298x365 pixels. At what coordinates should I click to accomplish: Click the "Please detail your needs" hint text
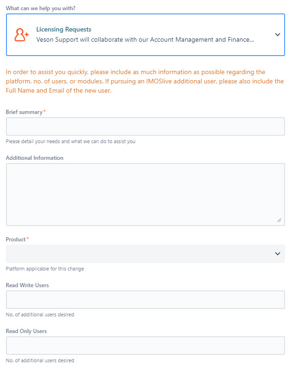pyautogui.click(x=71, y=141)
